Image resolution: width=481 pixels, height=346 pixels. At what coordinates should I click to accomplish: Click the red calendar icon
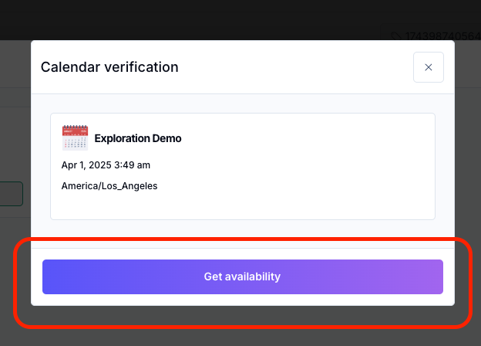75,137
